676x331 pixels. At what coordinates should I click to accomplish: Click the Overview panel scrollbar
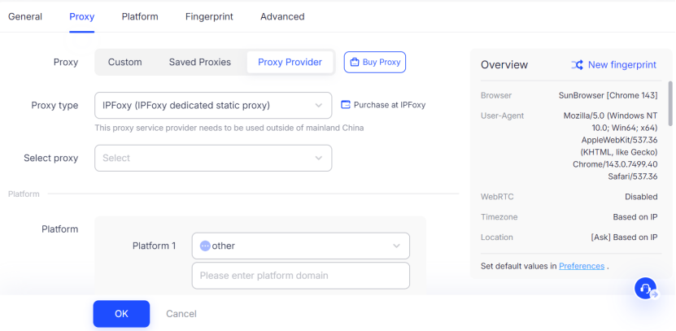[670, 102]
